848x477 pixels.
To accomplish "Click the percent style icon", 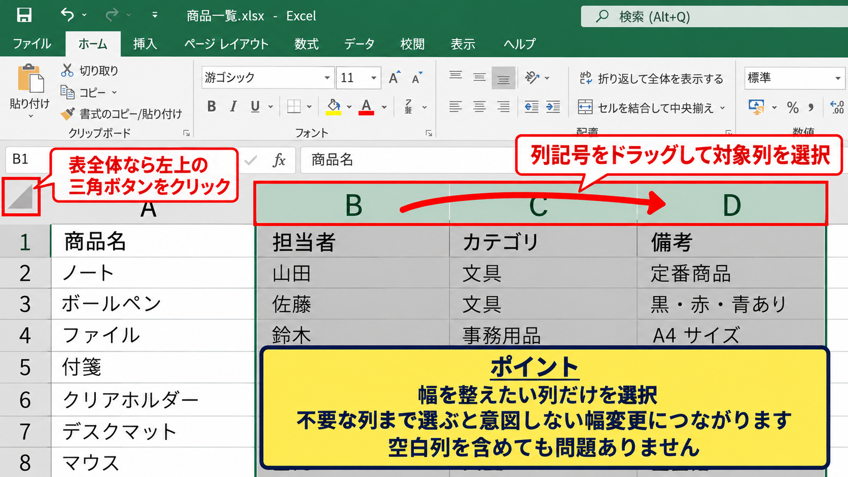I will [792, 107].
